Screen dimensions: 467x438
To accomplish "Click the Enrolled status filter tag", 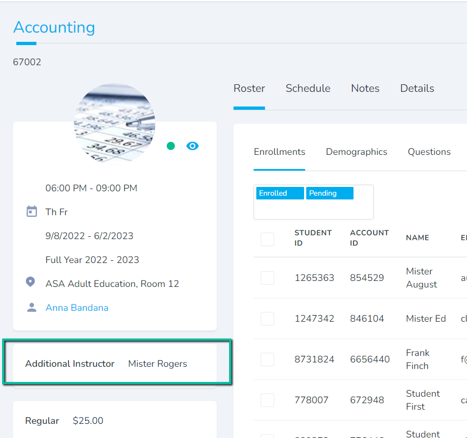I will point(279,193).
